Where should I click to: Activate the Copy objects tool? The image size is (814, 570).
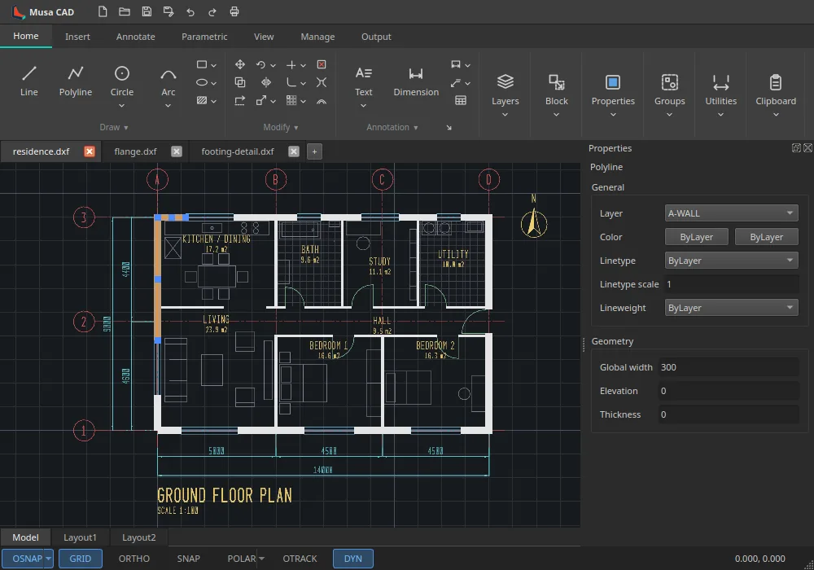click(x=240, y=82)
